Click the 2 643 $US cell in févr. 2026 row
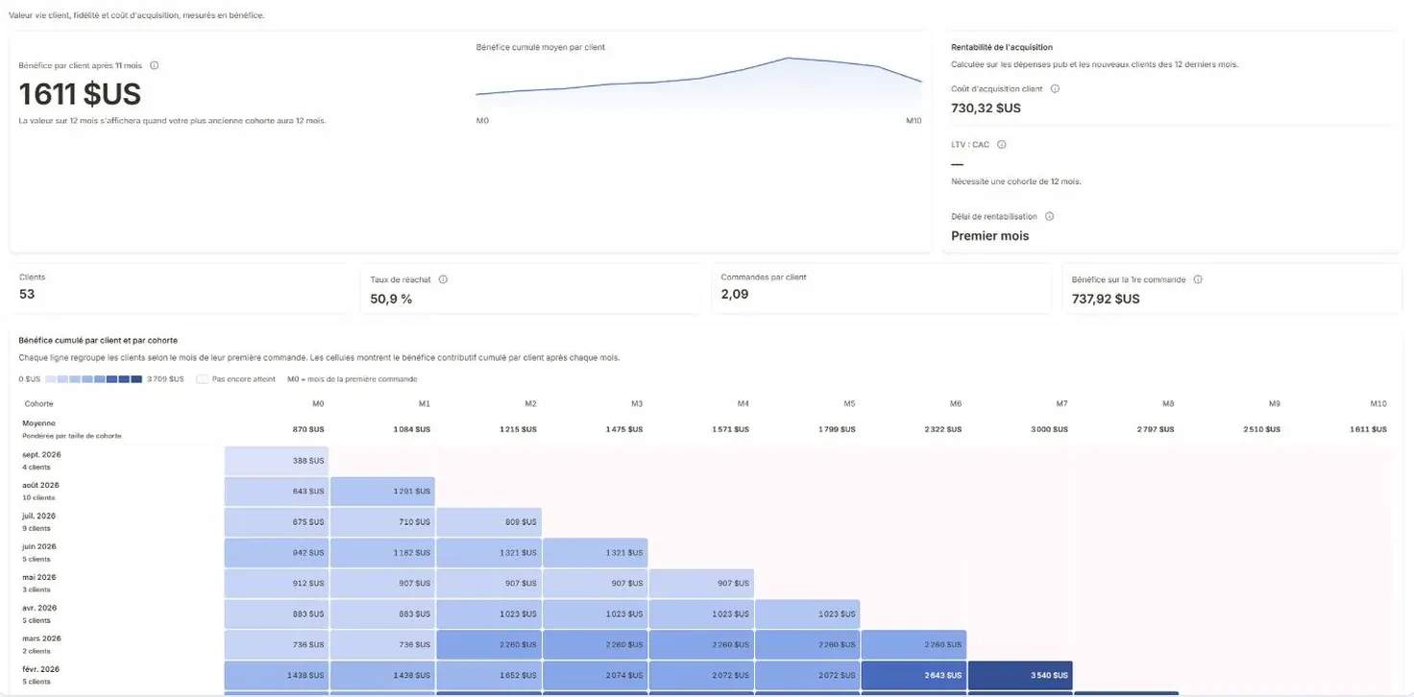Viewport: 1414px width, 697px height. [x=914, y=676]
